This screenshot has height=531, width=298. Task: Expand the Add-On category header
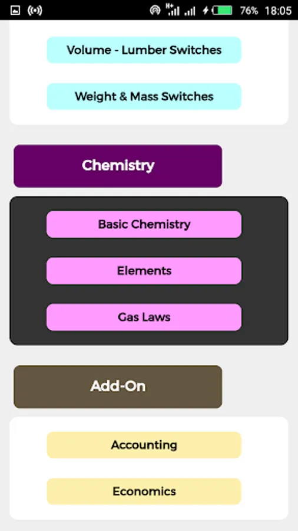coord(118,386)
